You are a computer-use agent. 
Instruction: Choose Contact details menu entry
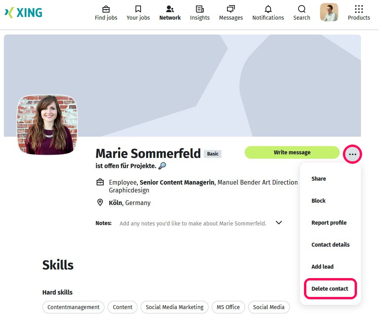[330, 245]
